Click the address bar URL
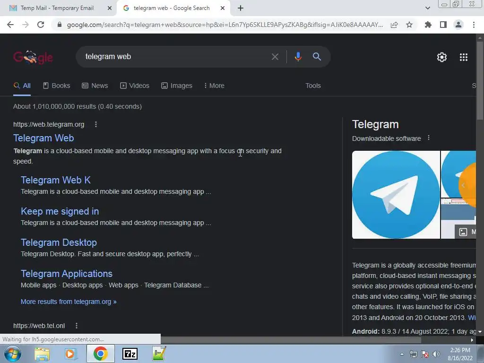The height and width of the screenshot is (363, 484). [225, 25]
